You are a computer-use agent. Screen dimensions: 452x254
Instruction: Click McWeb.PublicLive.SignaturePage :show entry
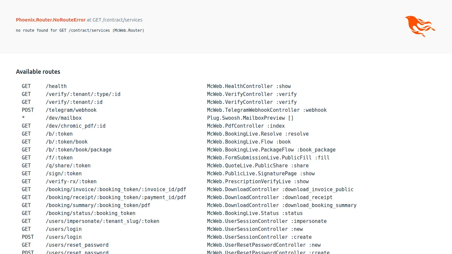pyautogui.click(x=261, y=174)
